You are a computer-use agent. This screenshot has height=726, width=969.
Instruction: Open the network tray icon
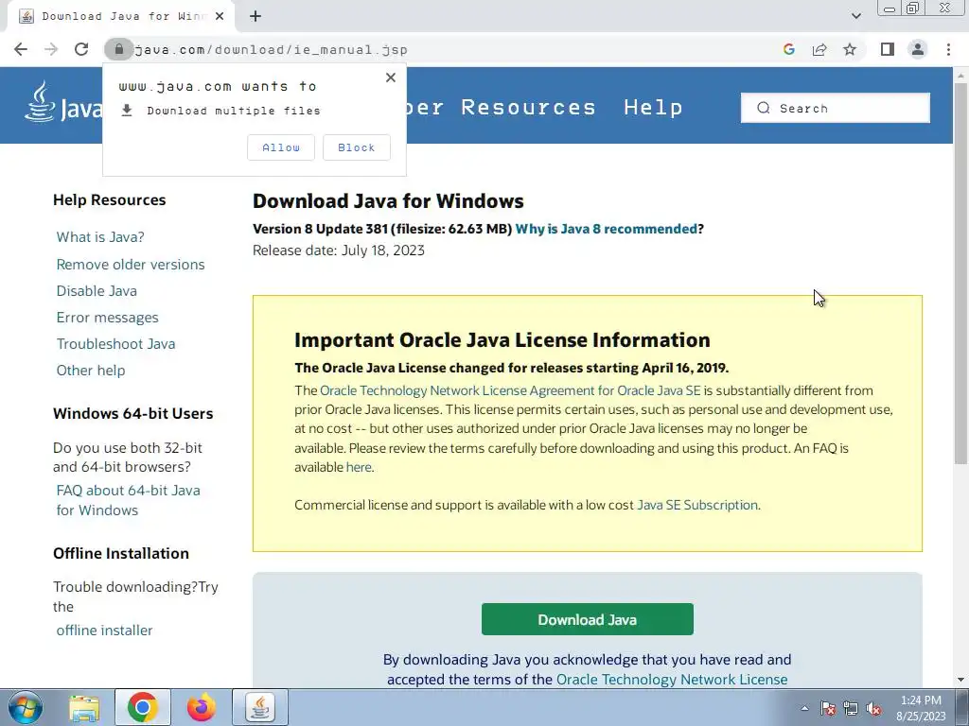pyautogui.click(x=851, y=709)
